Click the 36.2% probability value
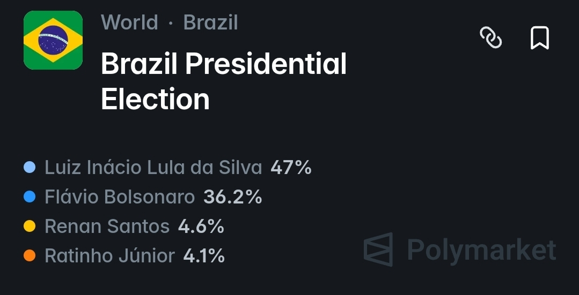 click(233, 197)
